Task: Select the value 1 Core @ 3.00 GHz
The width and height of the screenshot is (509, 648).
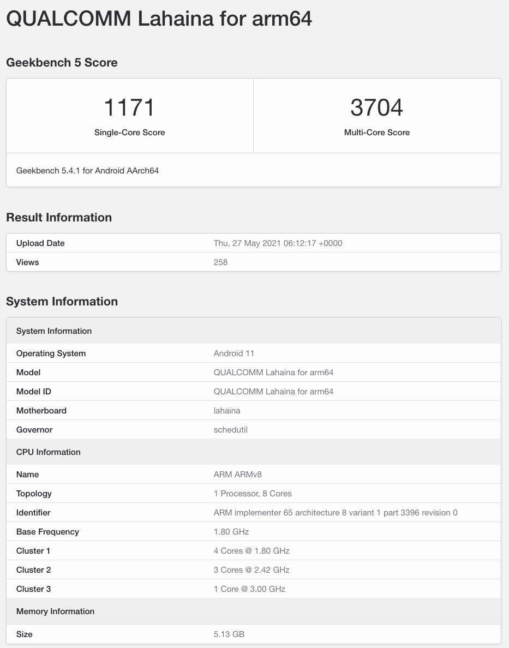Action: [249, 589]
